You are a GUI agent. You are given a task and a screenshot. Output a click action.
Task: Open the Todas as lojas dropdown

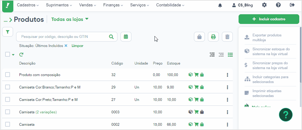70,19
